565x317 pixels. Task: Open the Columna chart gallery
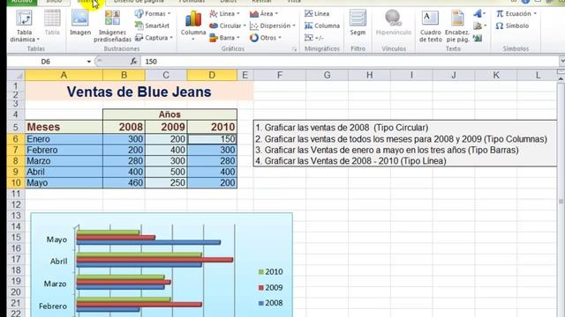click(x=193, y=26)
